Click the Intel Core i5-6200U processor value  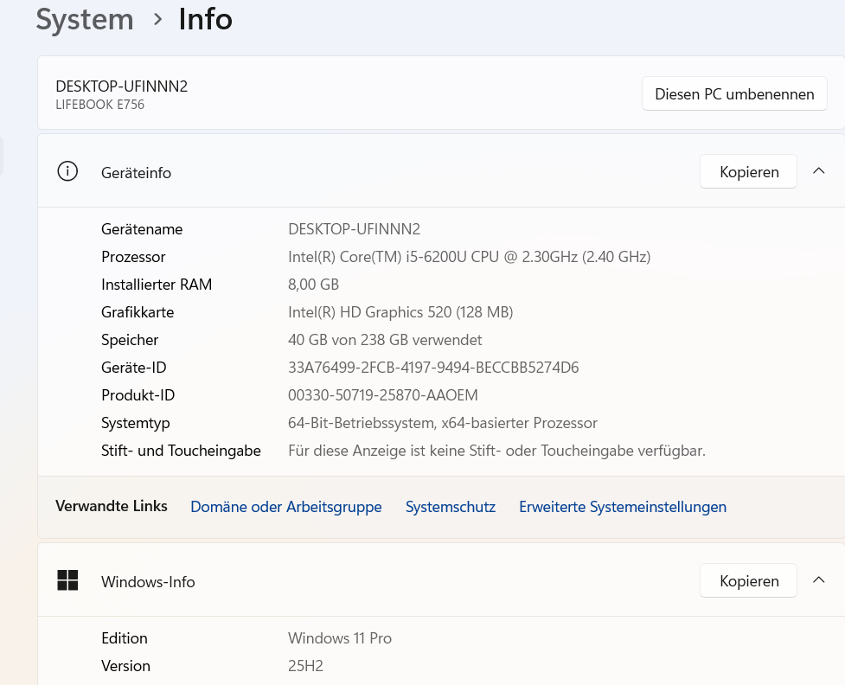point(470,257)
